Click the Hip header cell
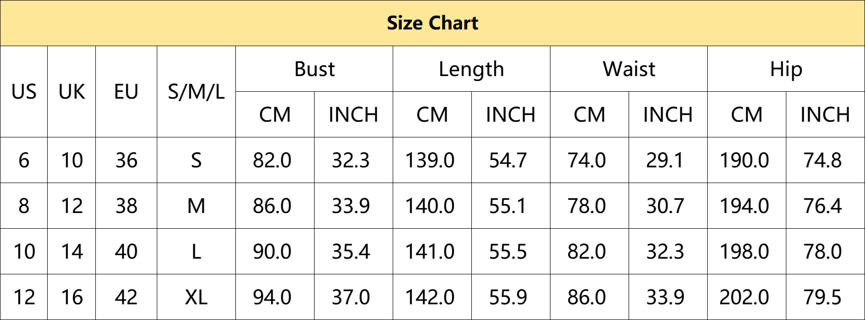The image size is (865, 320). pyautogui.click(x=786, y=69)
